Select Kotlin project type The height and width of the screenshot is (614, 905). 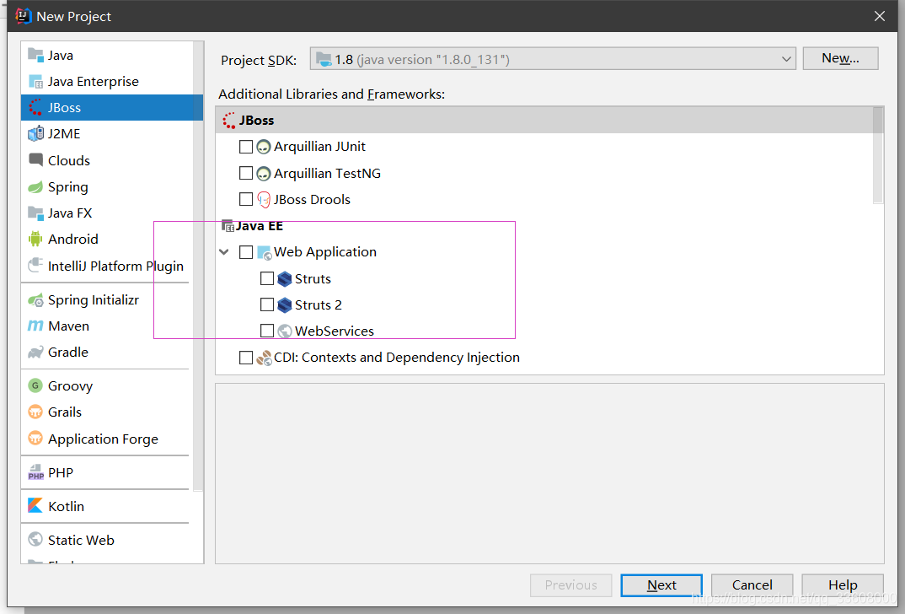pyautogui.click(x=112, y=506)
